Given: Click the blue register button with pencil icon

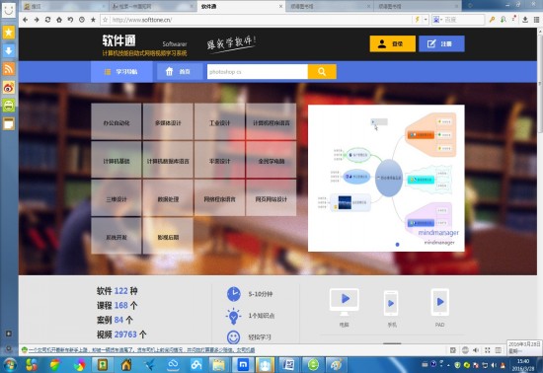Looking at the screenshot, I should pos(441,44).
